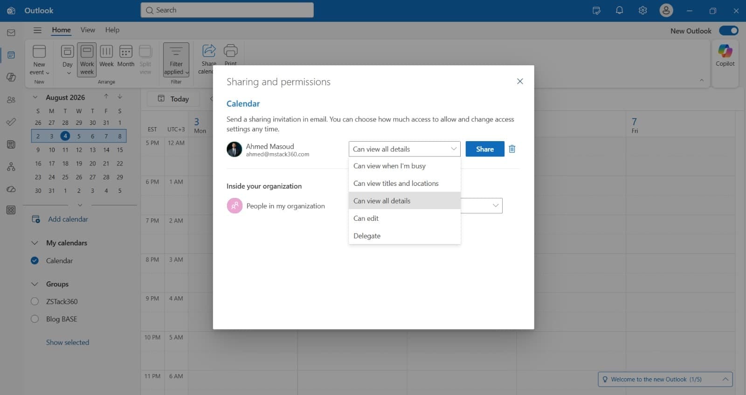Image resolution: width=746 pixels, height=395 pixels.
Task: Open More apps grid icon
Action: coord(11,210)
